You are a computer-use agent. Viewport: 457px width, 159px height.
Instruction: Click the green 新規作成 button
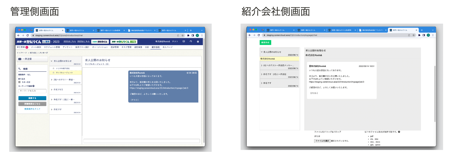point(265,42)
